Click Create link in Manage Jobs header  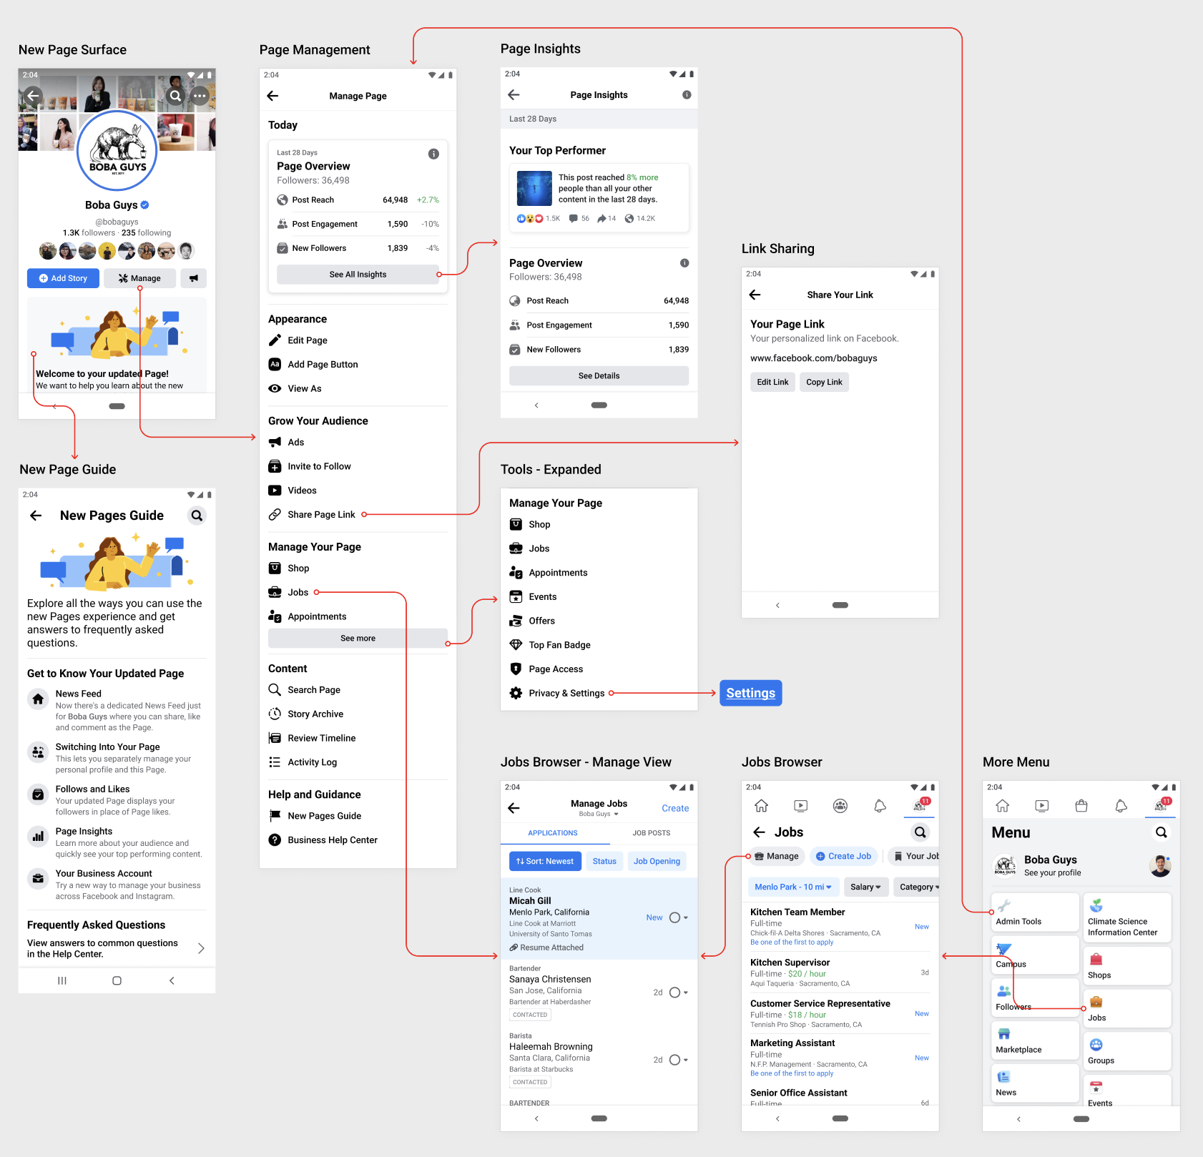pyautogui.click(x=675, y=809)
